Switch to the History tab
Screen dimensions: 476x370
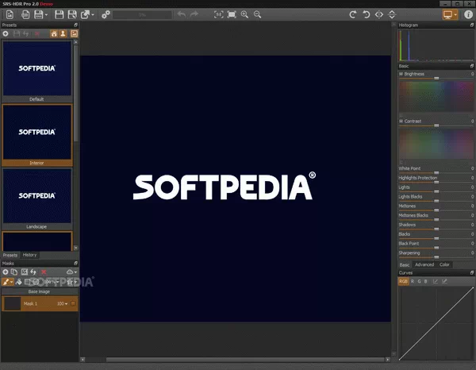pos(29,255)
